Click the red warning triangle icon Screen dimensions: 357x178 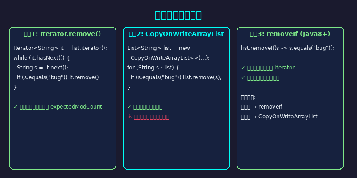(129, 117)
